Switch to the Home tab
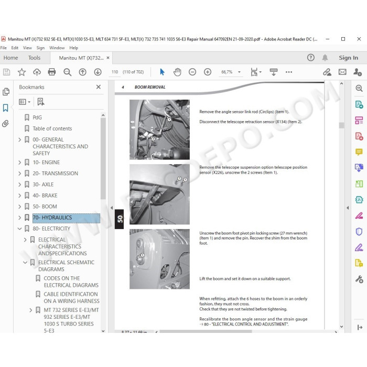This screenshot has height=367, width=367. click(11, 58)
